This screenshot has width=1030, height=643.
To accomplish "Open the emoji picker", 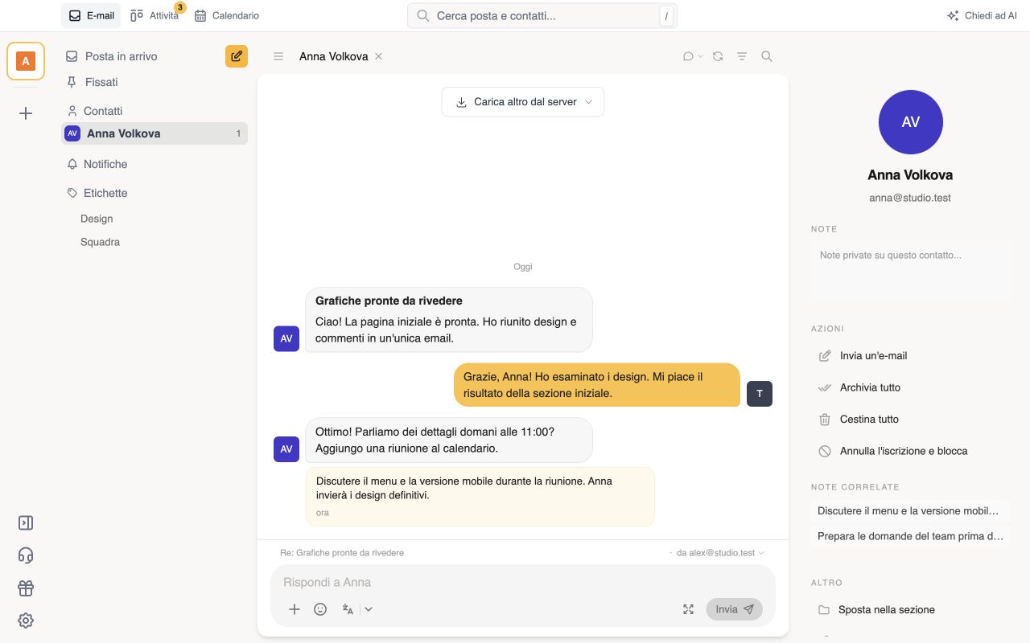I will [x=320, y=609].
